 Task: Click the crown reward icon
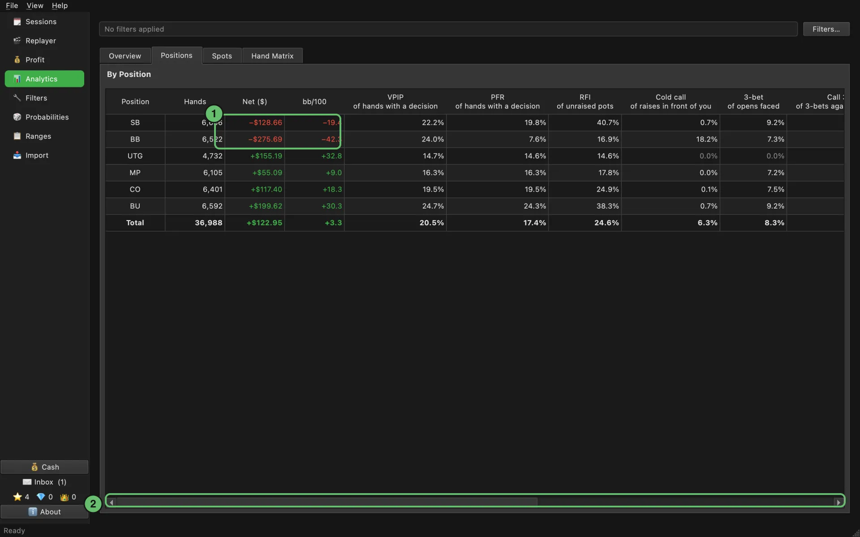[64, 497]
